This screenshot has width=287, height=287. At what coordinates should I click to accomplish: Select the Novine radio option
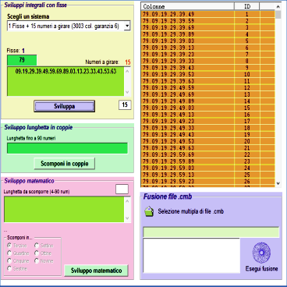coord(37,260)
